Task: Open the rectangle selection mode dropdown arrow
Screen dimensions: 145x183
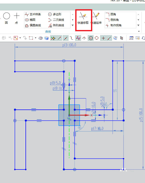Action: (x=35, y=38)
